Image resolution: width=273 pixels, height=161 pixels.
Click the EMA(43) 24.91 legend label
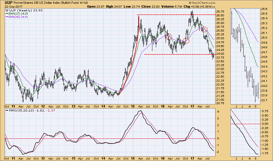coord(18,17)
